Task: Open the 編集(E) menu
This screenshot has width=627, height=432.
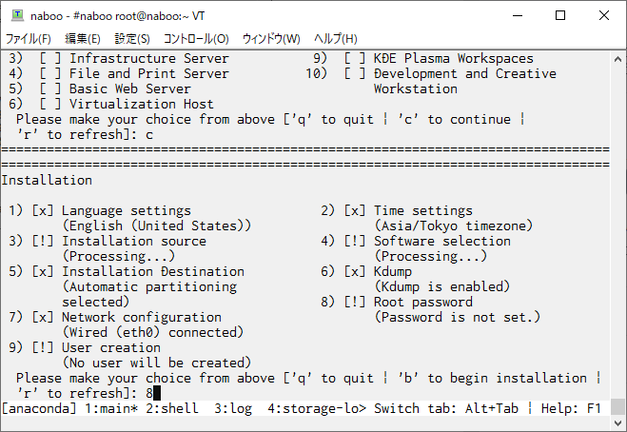Action: pos(83,39)
